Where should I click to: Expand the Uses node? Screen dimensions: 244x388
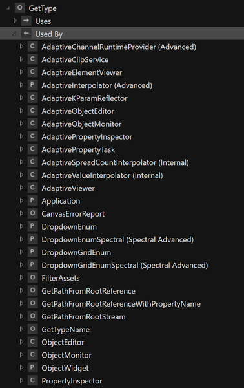[15, 21]
